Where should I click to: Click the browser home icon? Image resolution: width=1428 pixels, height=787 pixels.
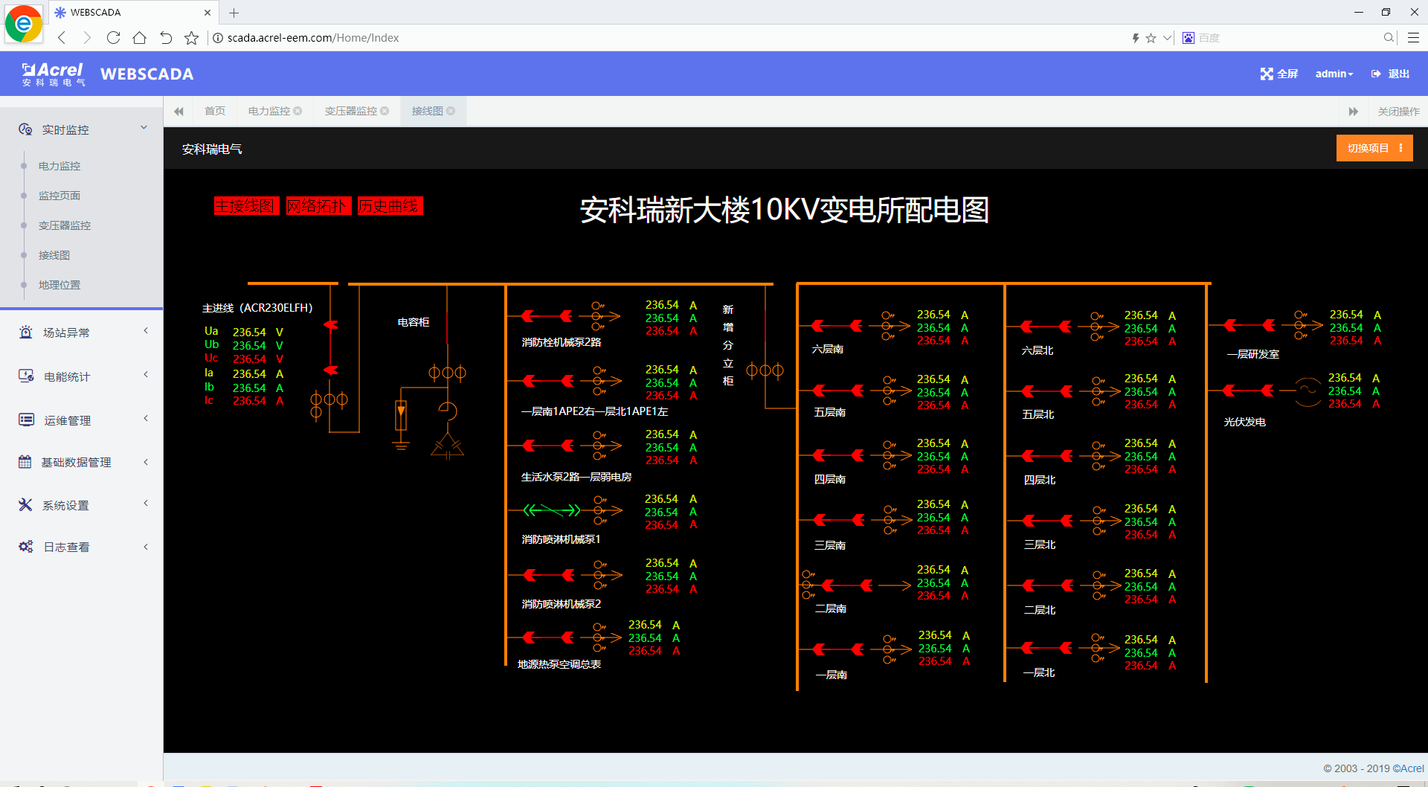[x=139, y=37]
